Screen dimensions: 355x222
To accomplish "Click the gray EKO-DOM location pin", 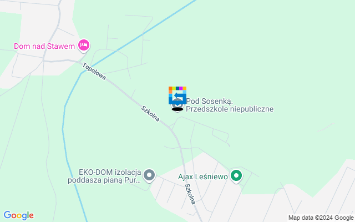I will (x=149, y=175).
